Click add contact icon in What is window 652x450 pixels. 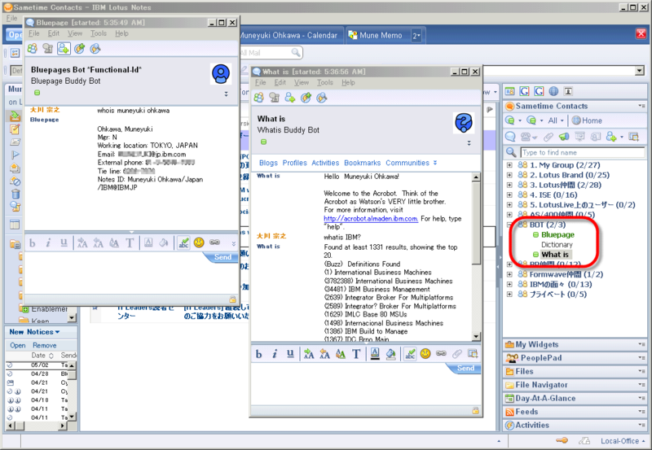290,98
